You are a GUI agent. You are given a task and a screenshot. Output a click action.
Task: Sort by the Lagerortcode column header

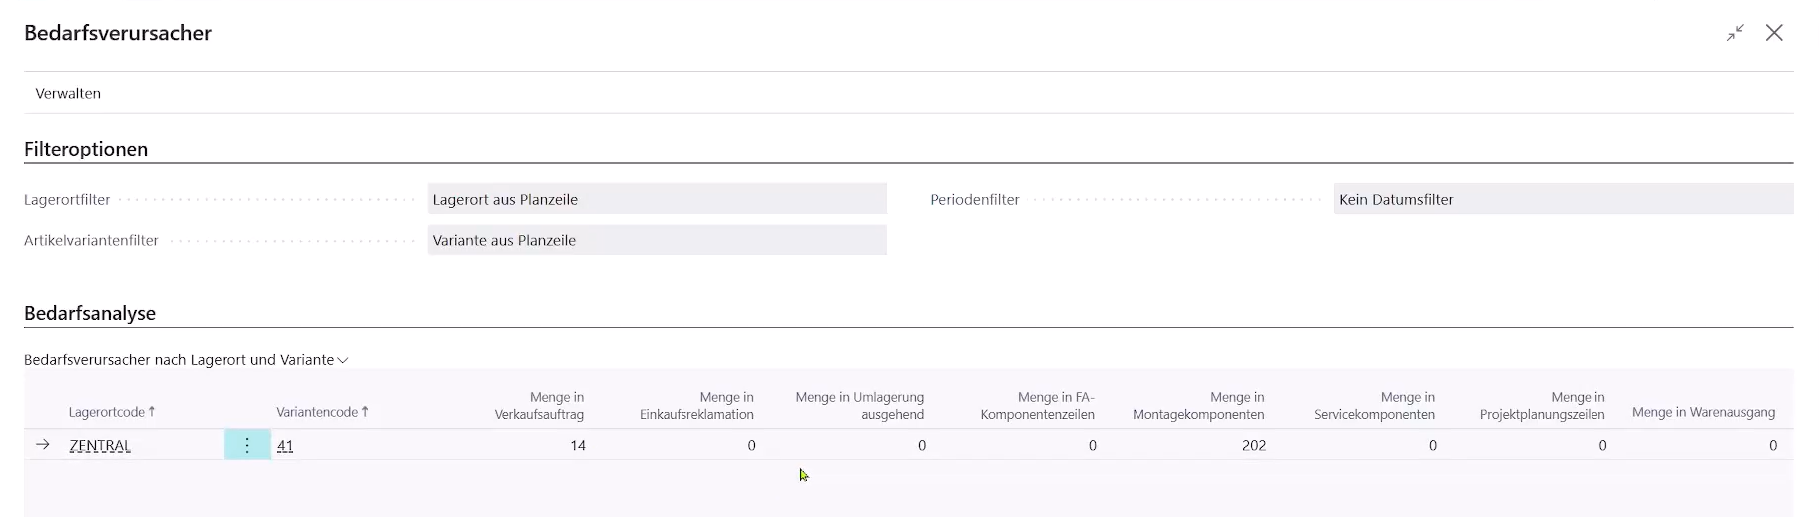click(x=111, y=412)
